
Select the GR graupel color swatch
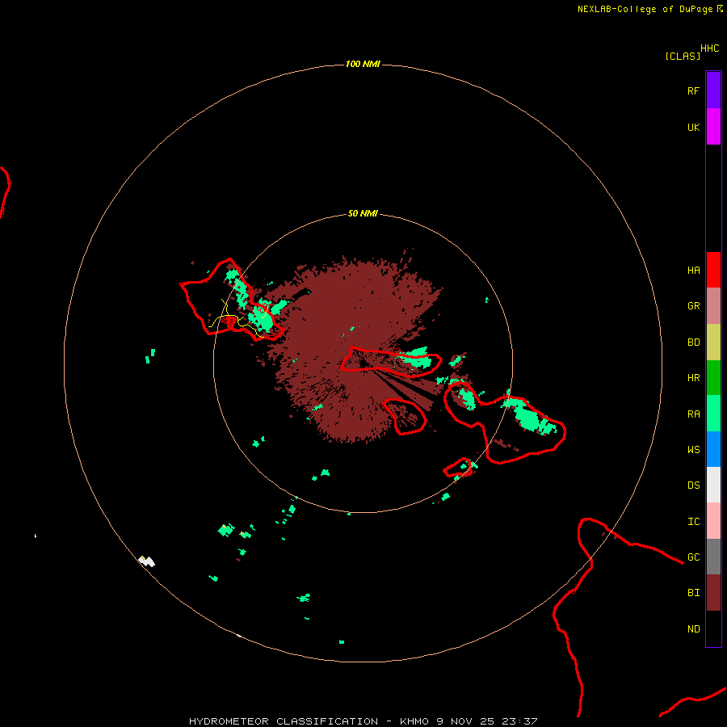pyautogui.click(x=713, y=306)
